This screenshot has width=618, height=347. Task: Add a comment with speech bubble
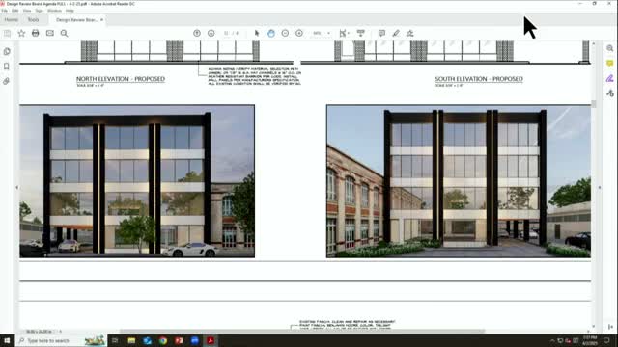coord(381,34)
